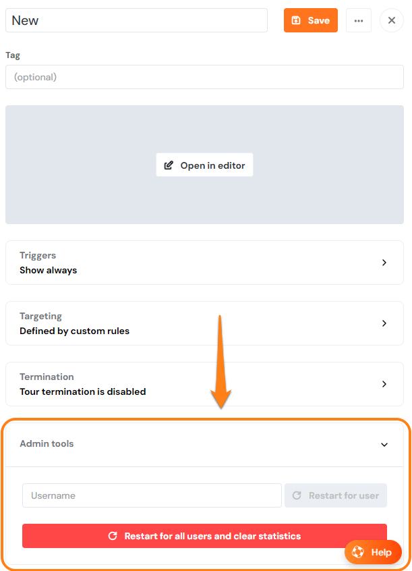Expand the Termination section chevron
This screenshot has height=571, width=412.
(x=384, y=384)
